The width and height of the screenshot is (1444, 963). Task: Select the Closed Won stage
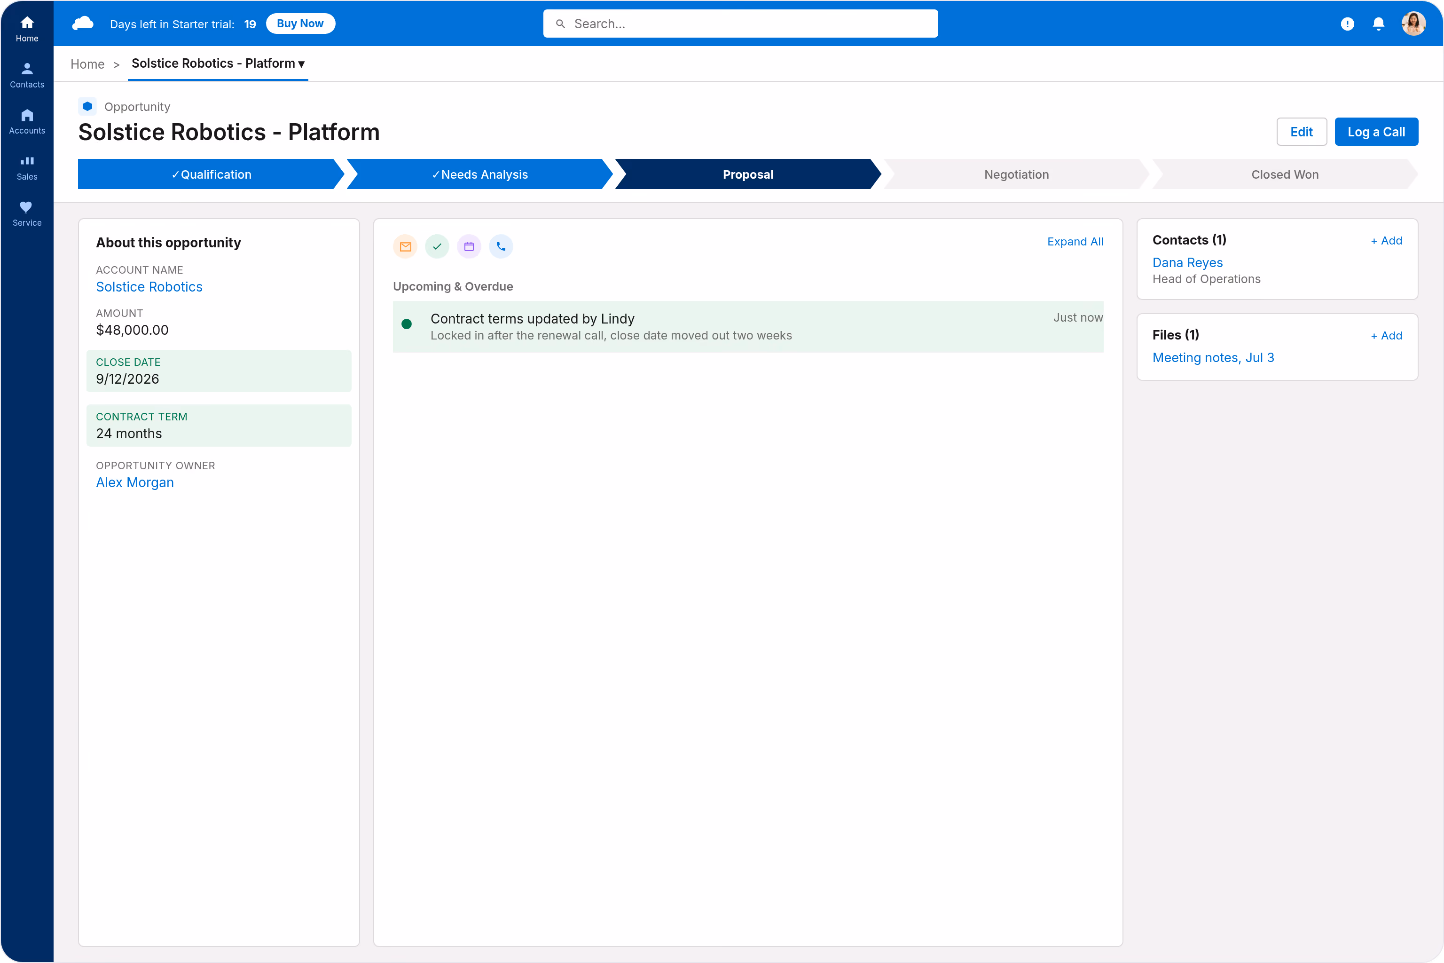click(x=1285, y=174)
